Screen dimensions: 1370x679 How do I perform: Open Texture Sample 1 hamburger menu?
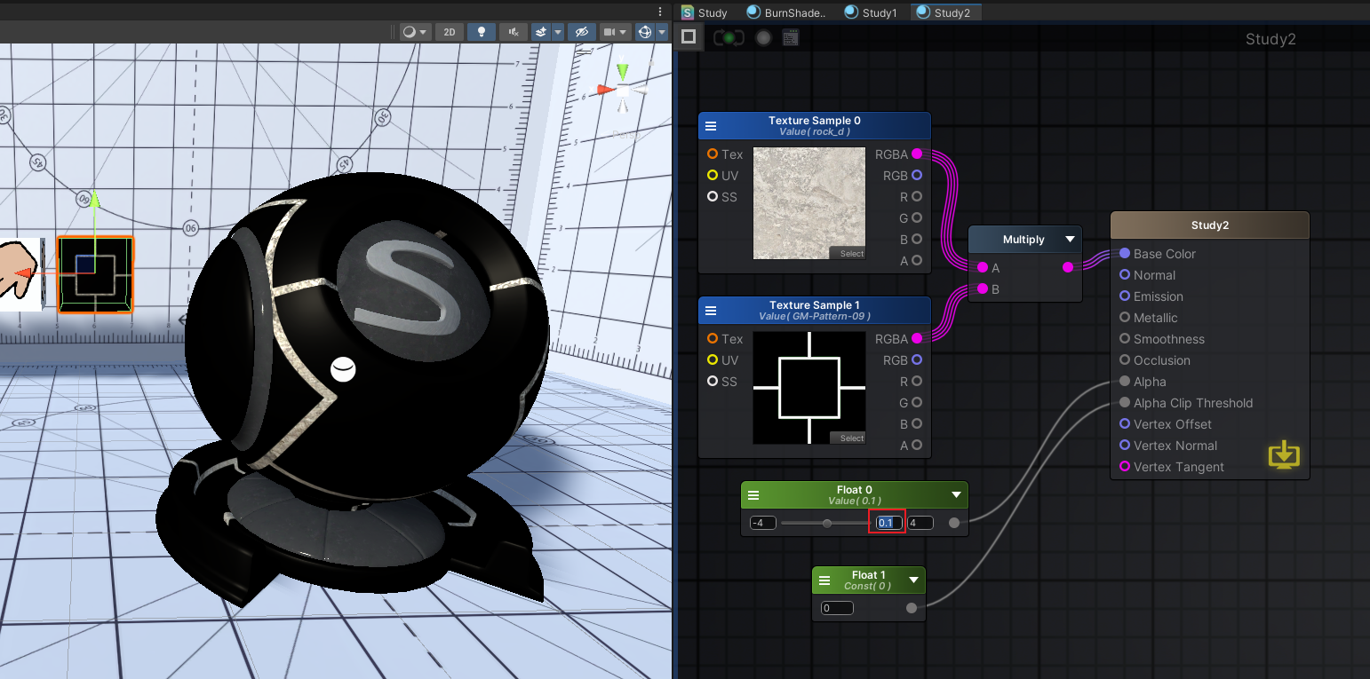coord(711,311)
